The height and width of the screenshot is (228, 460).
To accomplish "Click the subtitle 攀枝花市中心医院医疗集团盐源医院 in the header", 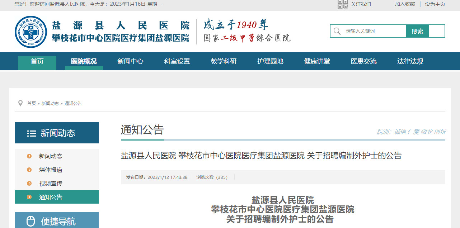I will coord(121,38).
